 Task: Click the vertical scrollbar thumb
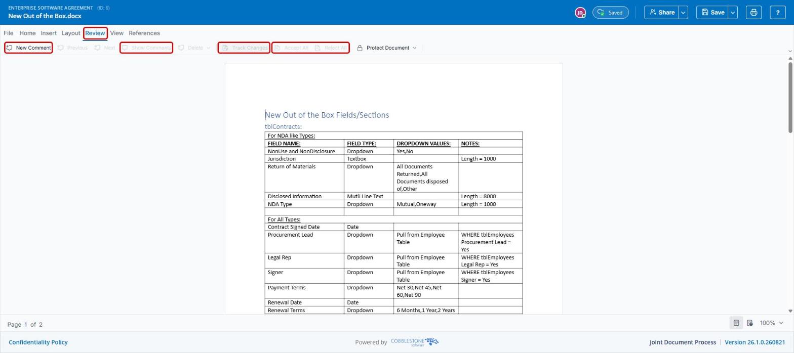790,98
